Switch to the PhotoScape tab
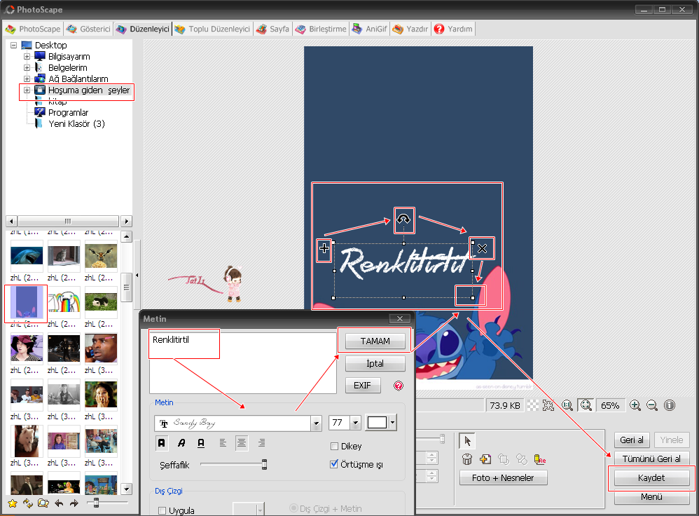 click(33, 29)
